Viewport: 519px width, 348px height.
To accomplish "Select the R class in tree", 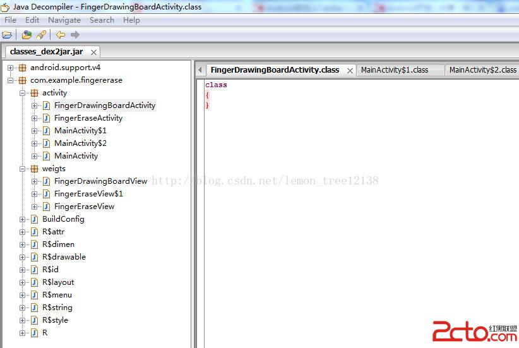I will [45, 333].
